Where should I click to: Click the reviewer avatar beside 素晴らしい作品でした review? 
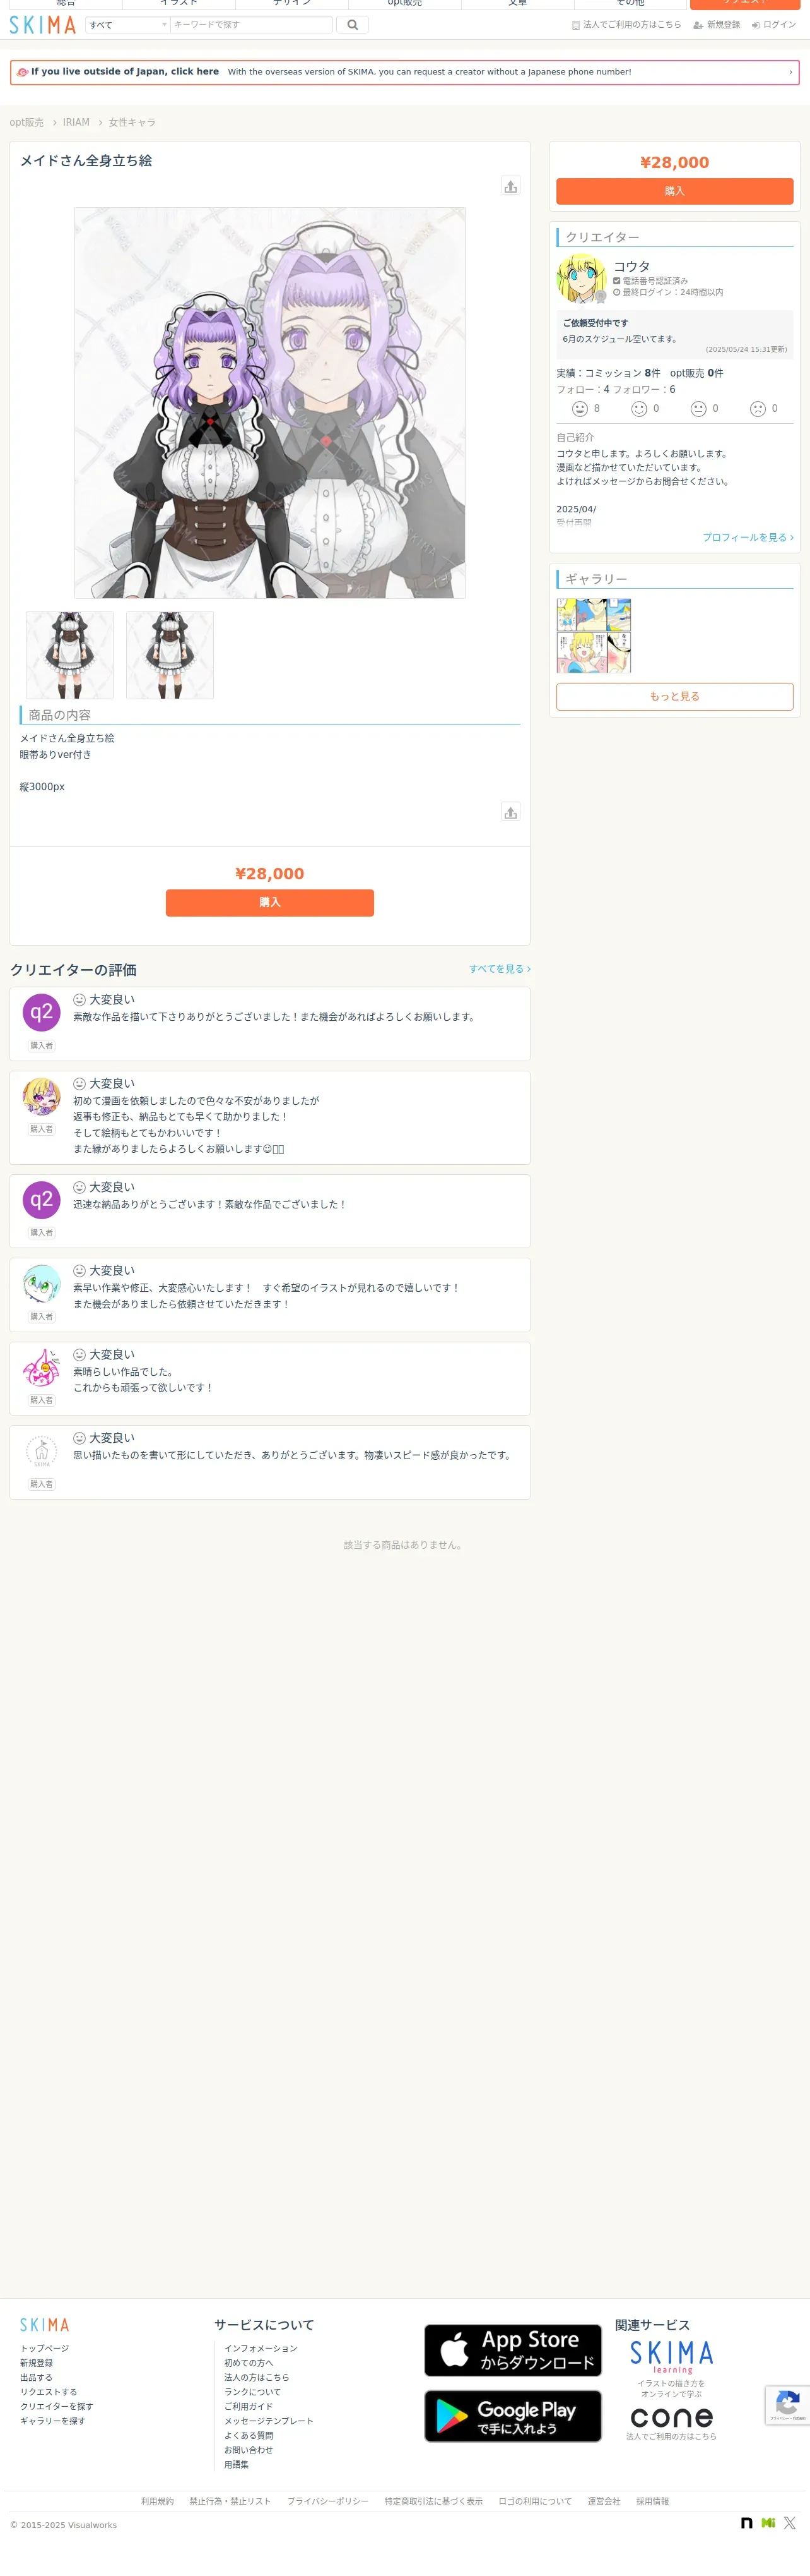[41, 1367]
